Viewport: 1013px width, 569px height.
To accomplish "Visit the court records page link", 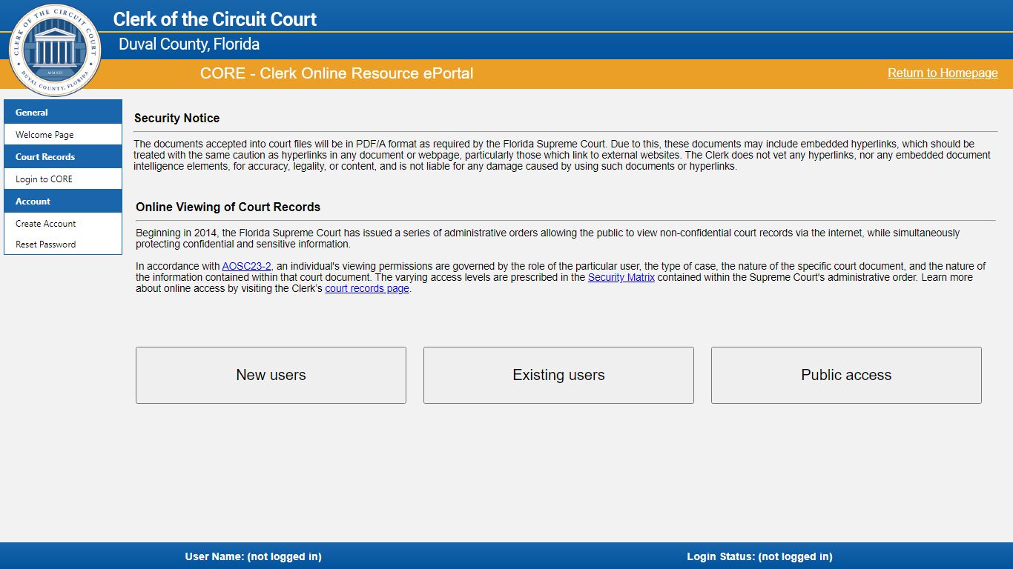I will click(367, 288).
